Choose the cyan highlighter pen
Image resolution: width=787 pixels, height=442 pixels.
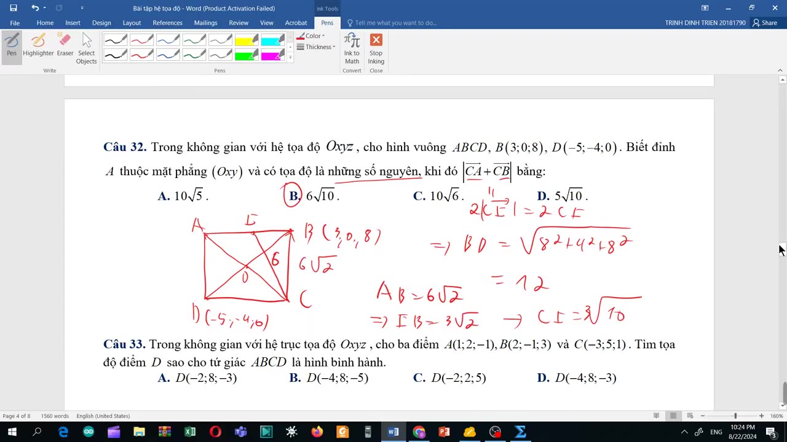point(272,41)
